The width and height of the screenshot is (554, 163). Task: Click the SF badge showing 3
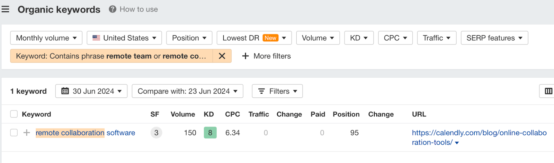156,133
